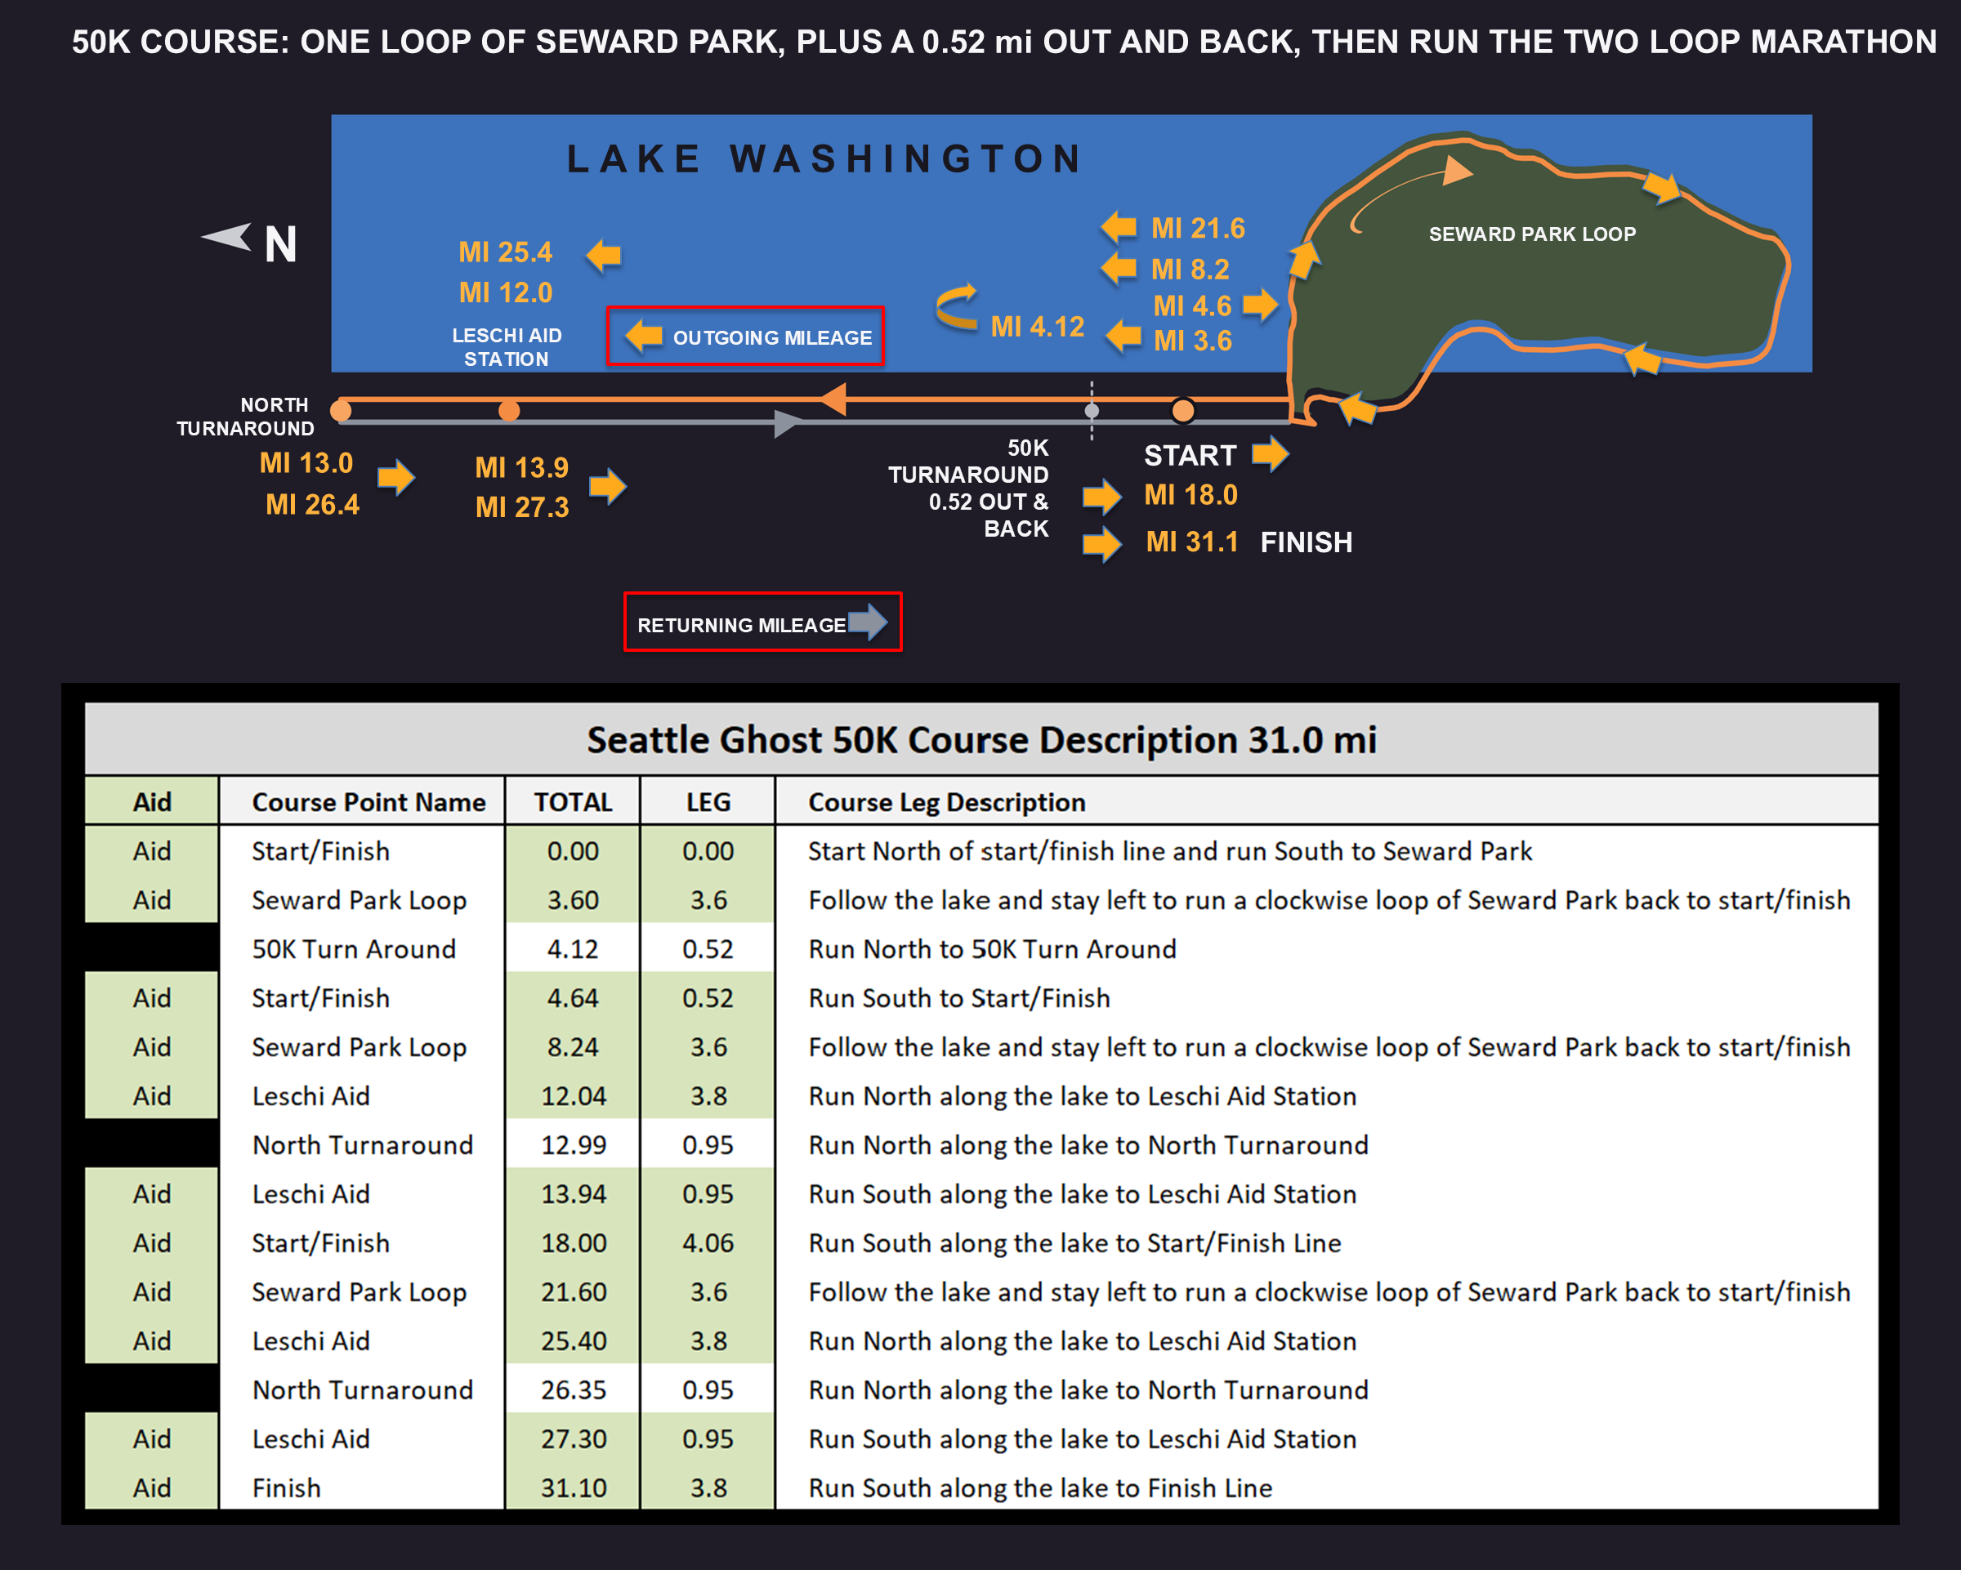1961x1570 pixels.
Task: Click 'Run South along the lake to Finish Line'
Action: pos(1039,1488)
